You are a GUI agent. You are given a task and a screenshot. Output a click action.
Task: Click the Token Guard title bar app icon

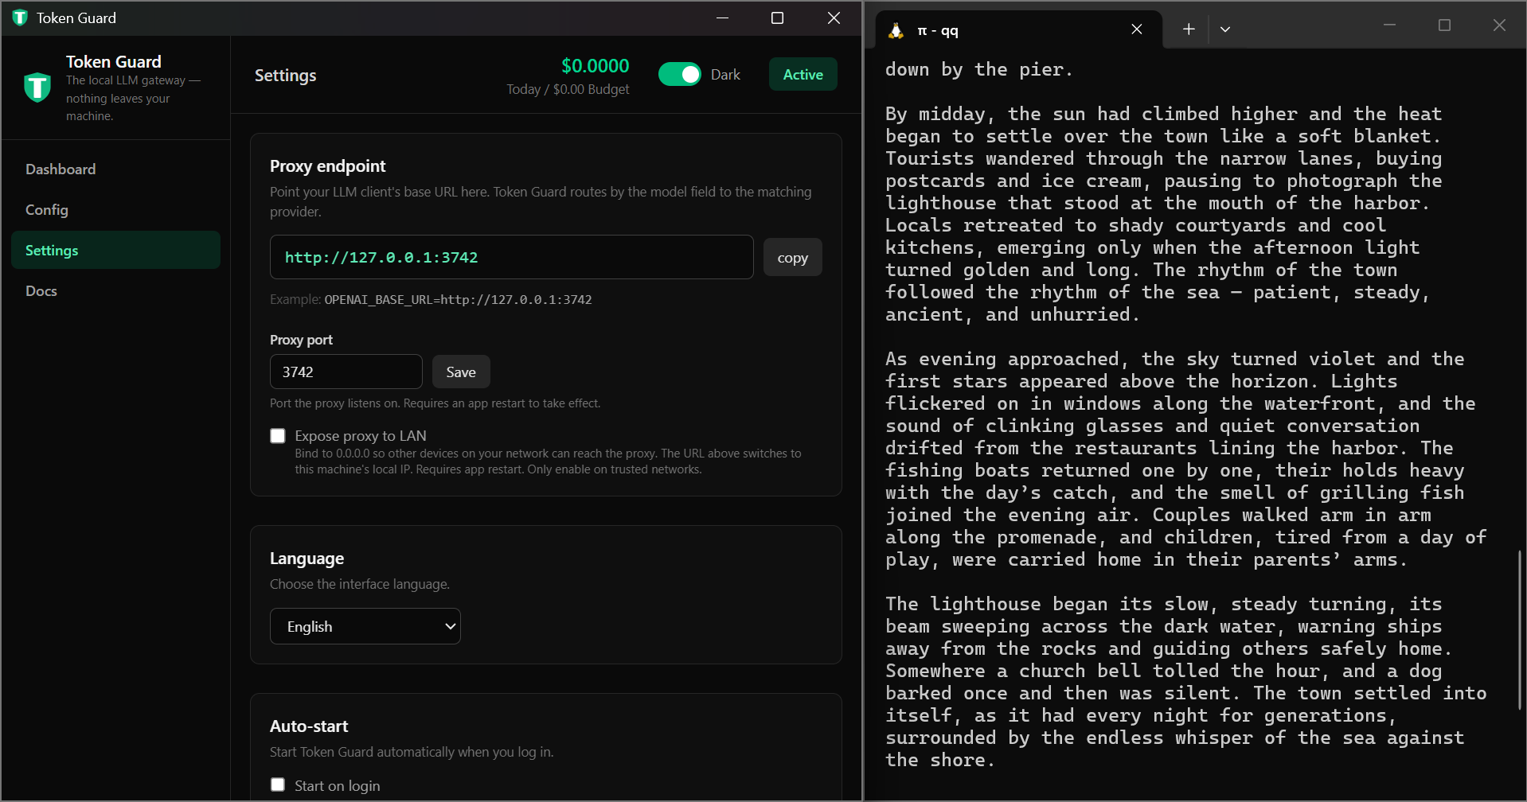20,18
